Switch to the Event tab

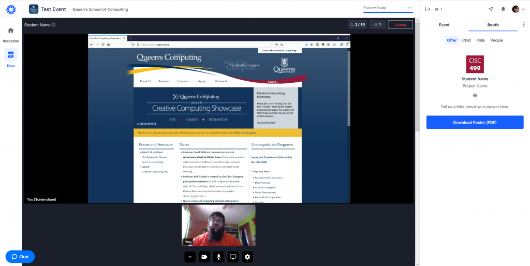coord(444,25)
